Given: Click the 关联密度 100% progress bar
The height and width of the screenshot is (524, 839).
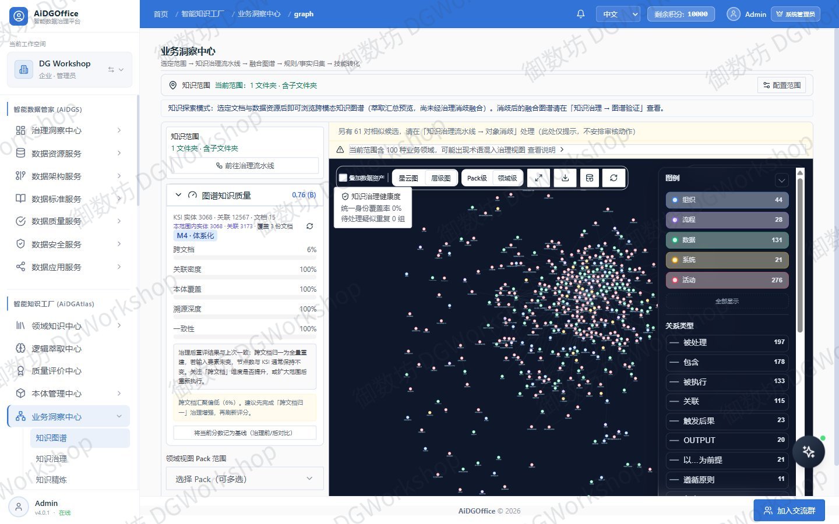Looking at the screenshot, I should (x=245, y=277).
